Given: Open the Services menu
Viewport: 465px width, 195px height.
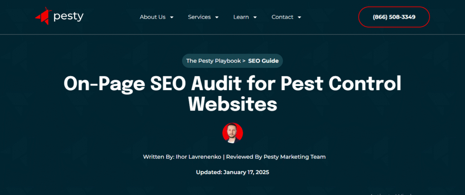Looking at the screenshot, I should point(199,17).
